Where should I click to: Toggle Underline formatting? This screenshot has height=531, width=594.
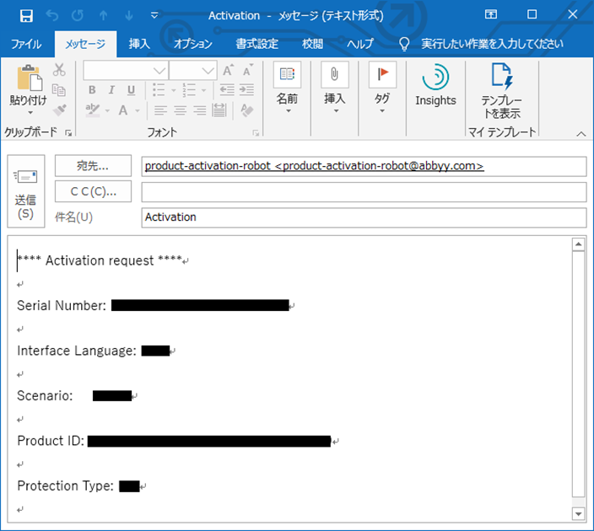click(x=131, y=90)
